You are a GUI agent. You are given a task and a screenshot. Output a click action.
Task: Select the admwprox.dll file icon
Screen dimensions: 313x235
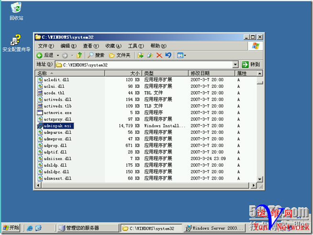tap(40, 139)
